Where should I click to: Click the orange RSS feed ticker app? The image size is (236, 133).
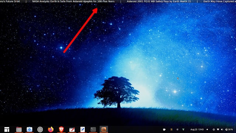[x=104, y=129]
